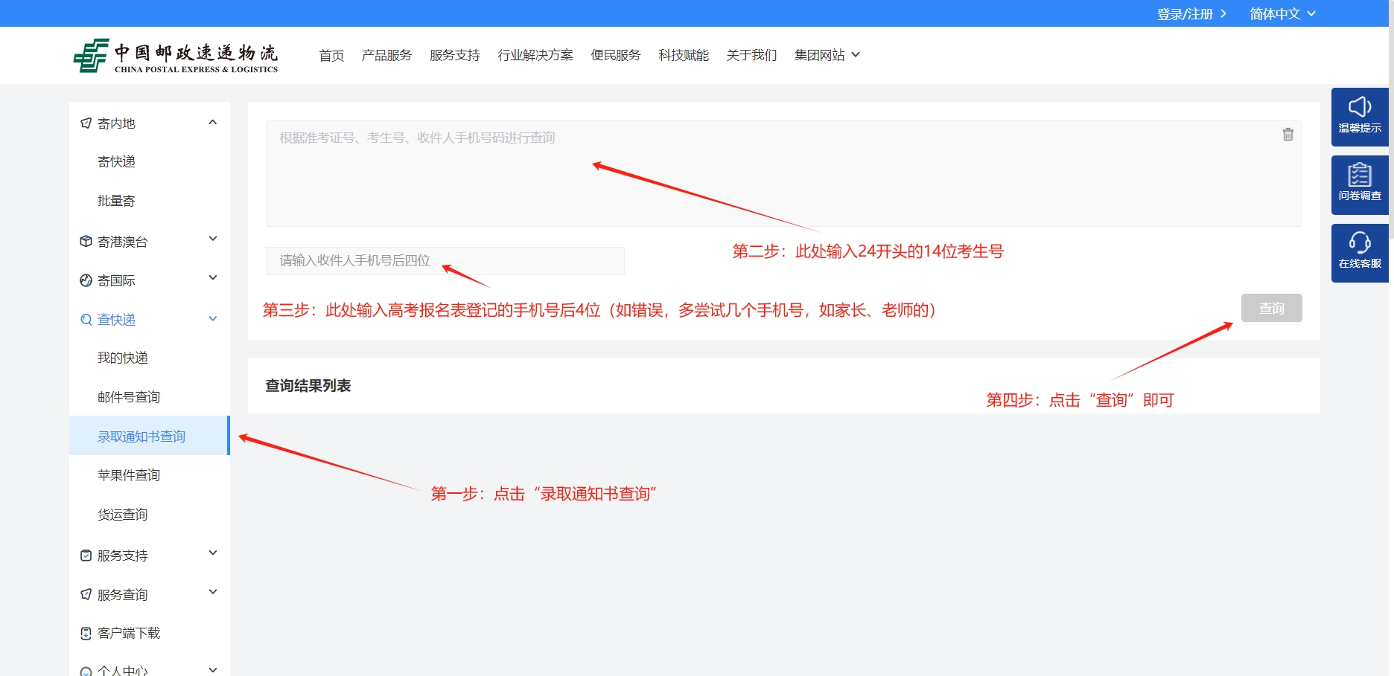Collapse the 寄内地 sidebar section

click(212, 123)
